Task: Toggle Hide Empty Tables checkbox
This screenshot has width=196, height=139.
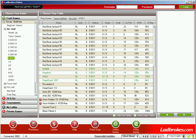Action: pyautogui.click(x=135, y=115)
